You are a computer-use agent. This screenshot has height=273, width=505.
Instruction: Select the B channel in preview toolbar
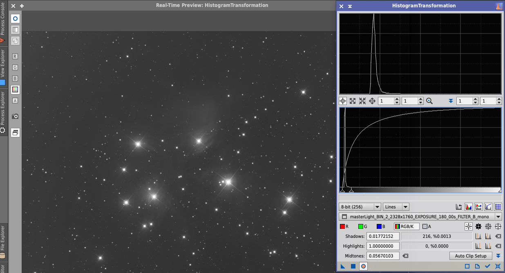click(15, 78)
